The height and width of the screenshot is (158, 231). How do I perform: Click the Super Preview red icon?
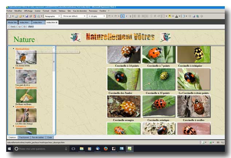(x=35, y=16)
